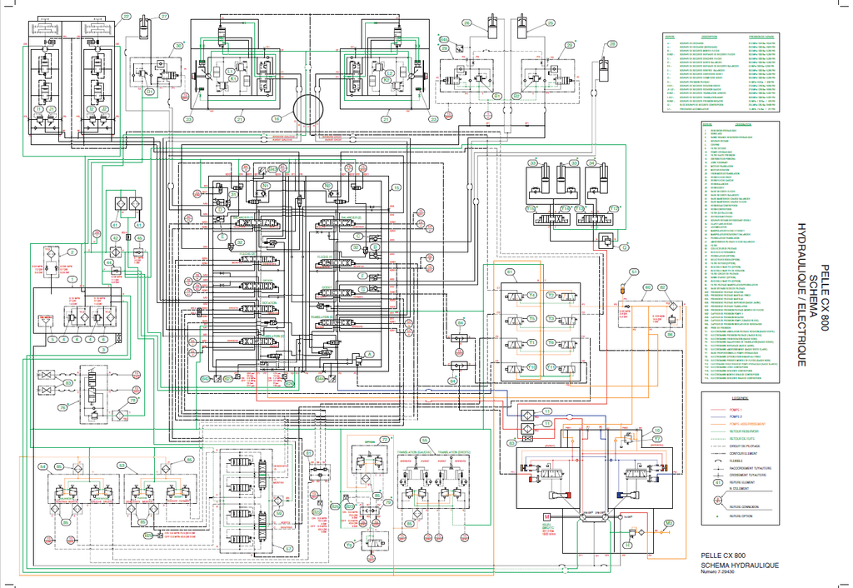This screenshot has height=588, width=853.
Task: Click the H marker under the pump
Action: 627,545
